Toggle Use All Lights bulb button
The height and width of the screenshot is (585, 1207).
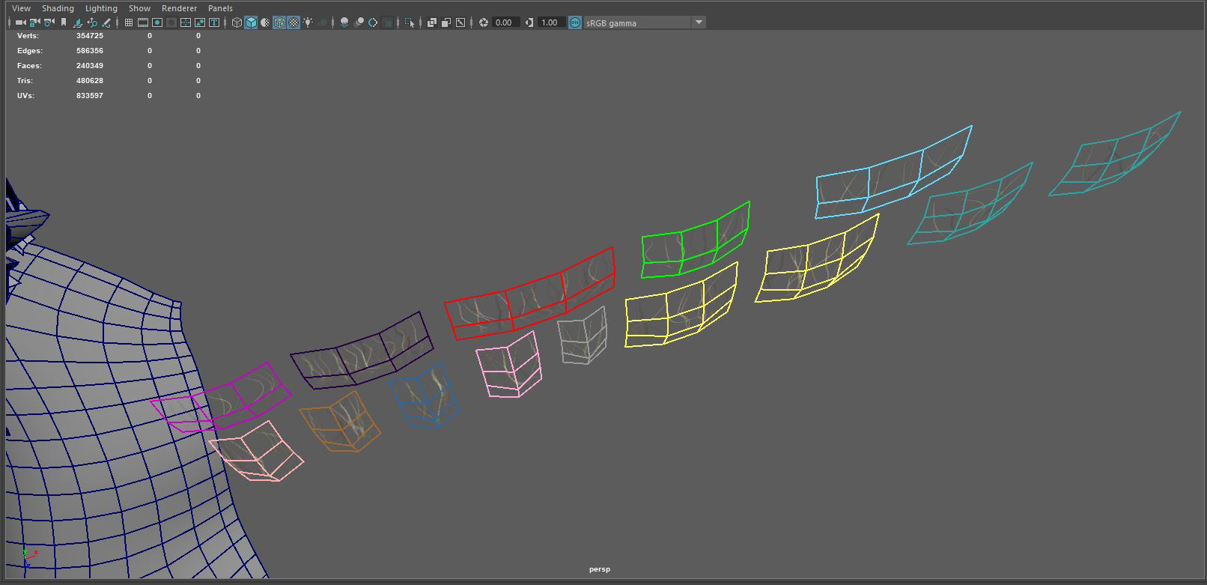coord(308,22)
